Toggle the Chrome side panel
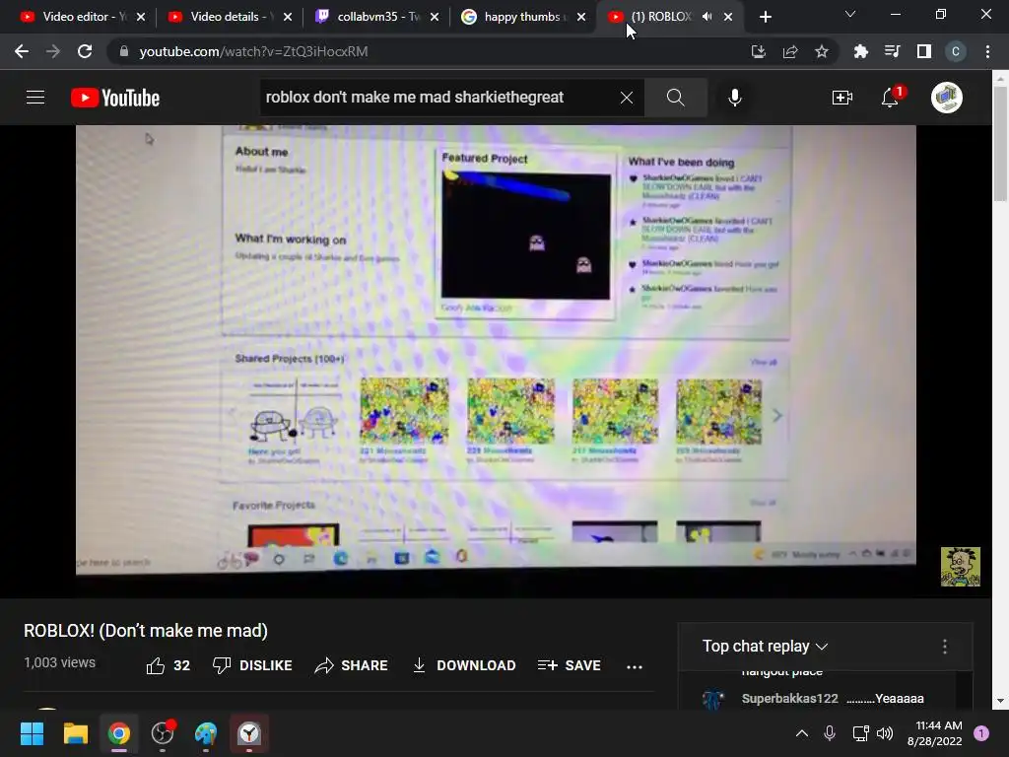The image size is (1009, 757). click(x=924, y=51)
